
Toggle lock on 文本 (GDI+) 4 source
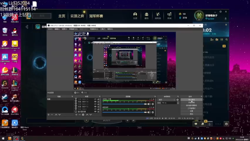pos(98,102)
